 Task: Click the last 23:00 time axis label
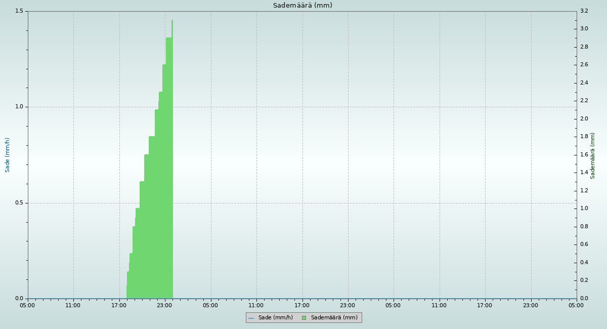click(531, 305)
